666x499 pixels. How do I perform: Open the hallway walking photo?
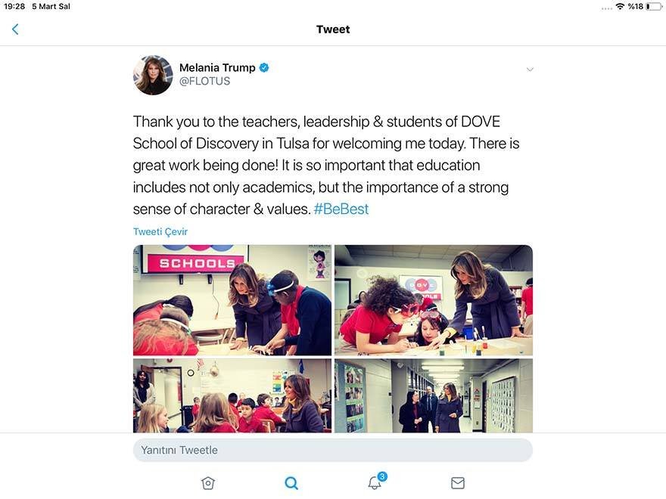[x=434, y=395]
